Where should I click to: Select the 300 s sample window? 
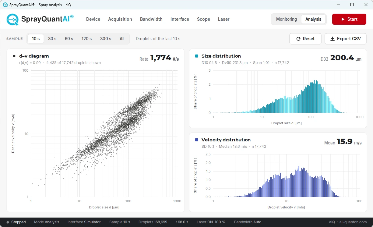pyautogui.click(x=106, y=39)
